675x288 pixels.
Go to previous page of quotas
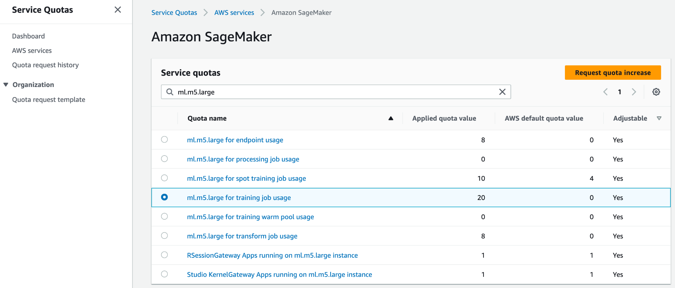pyautogui.click(x=605, y=92)
